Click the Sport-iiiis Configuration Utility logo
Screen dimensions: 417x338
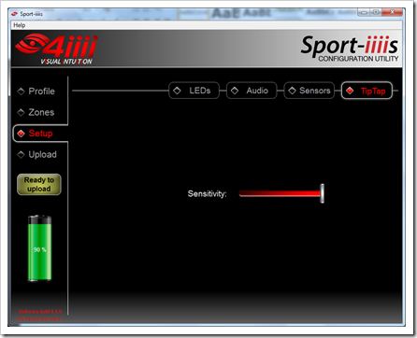[350, 49]
